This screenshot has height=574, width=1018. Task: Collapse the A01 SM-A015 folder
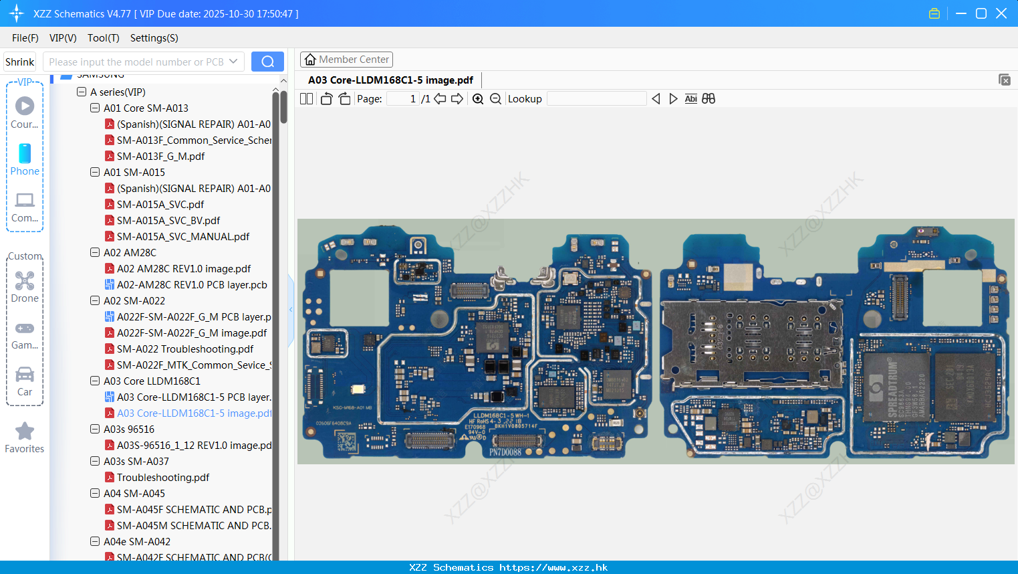tap(95, 172)
